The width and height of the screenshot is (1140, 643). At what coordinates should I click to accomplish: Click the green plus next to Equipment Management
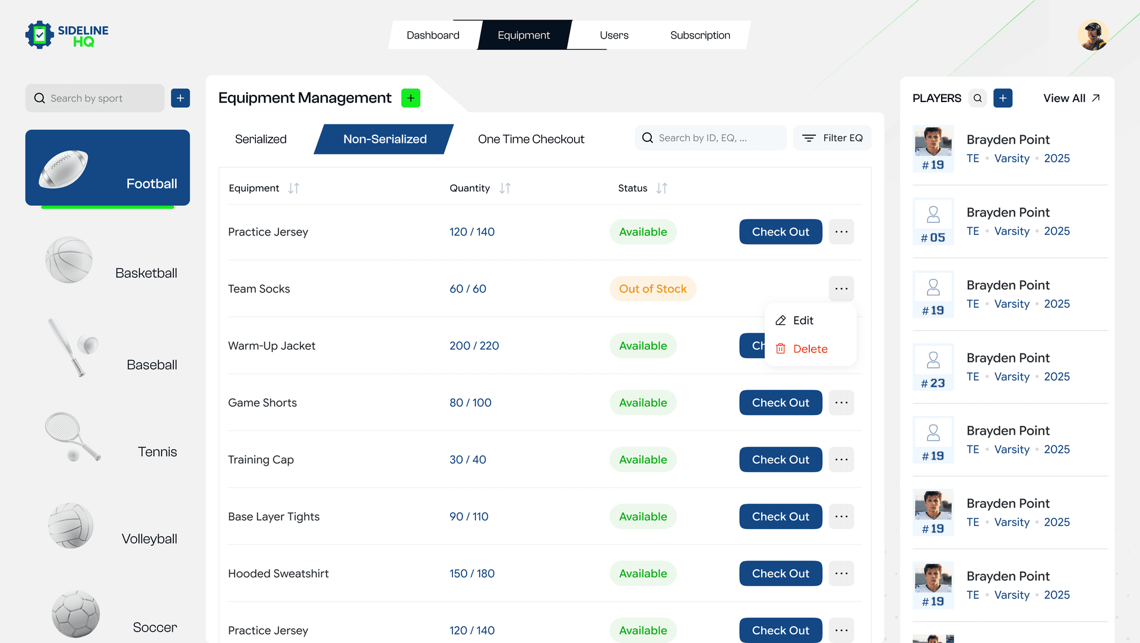tap(410, 98)
